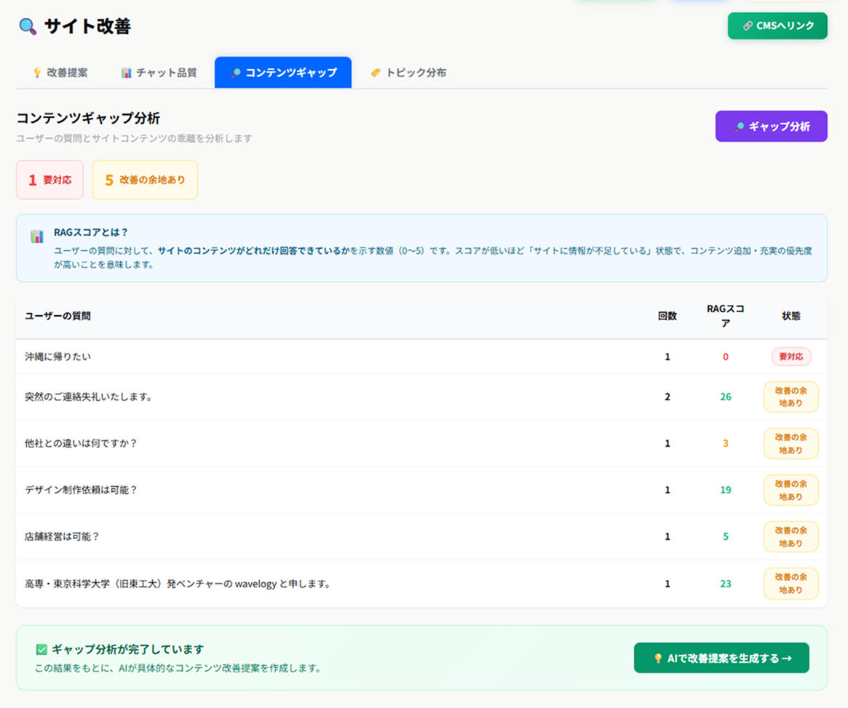Select the row デザイン制作依頼は可能？
The image size is (848, 708).
pyautogui.click(x=422, y=490)
